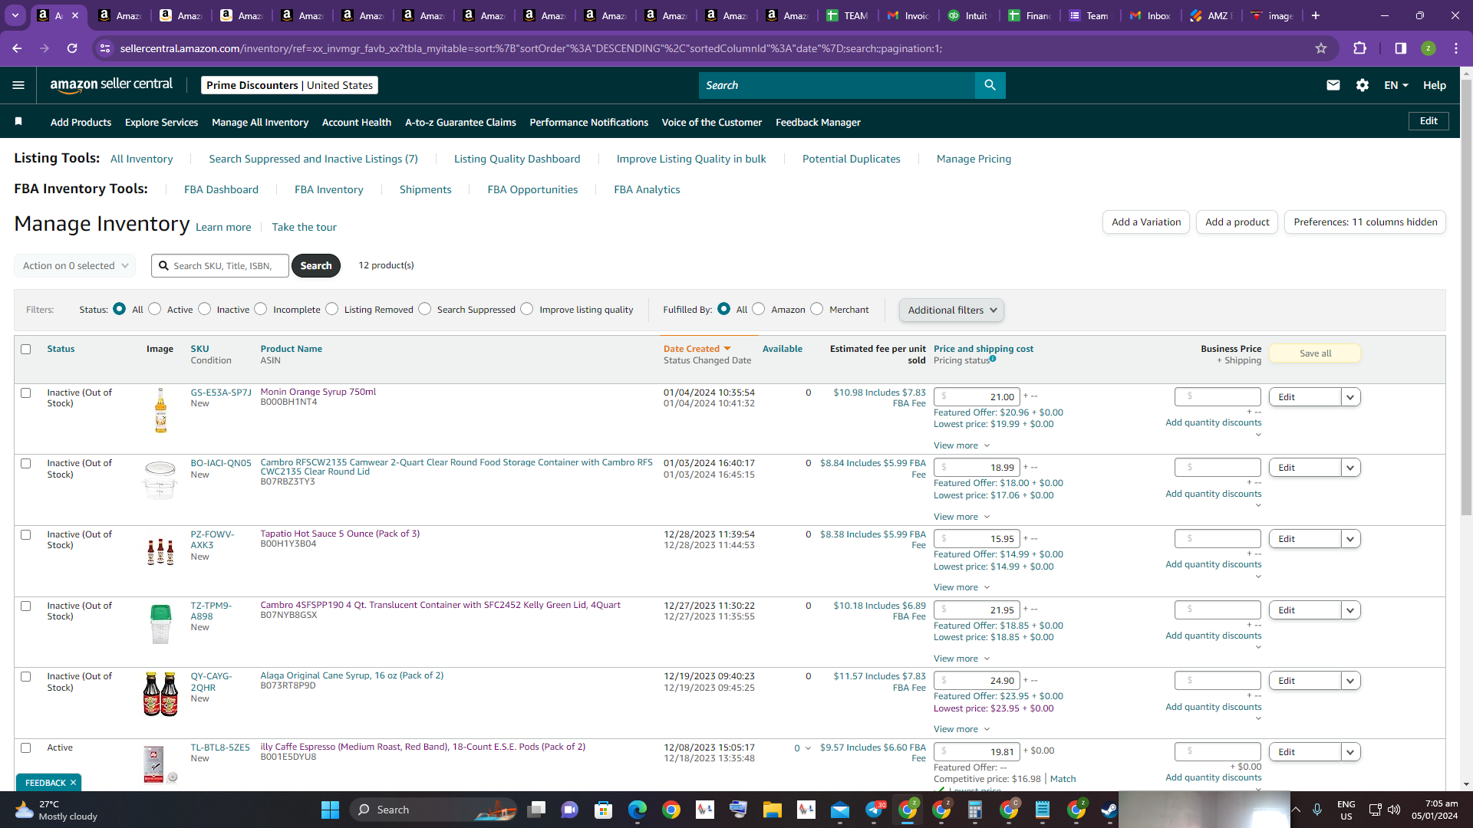Open the Windows Start button

pos(330,810)
